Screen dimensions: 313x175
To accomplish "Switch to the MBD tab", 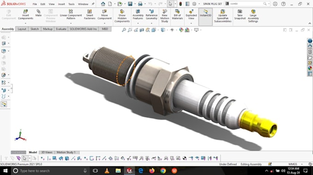I will pos(105,29).
